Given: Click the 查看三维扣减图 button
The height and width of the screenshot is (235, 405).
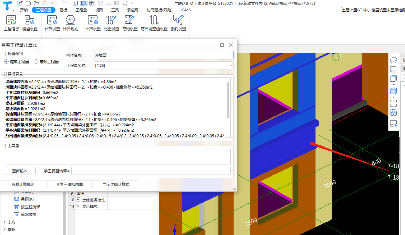Looking at the screenshot, I should point(69,184).
